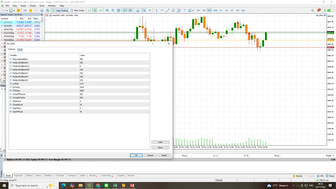
Task: Select the MN timeframe
Action: coord(243,10)
